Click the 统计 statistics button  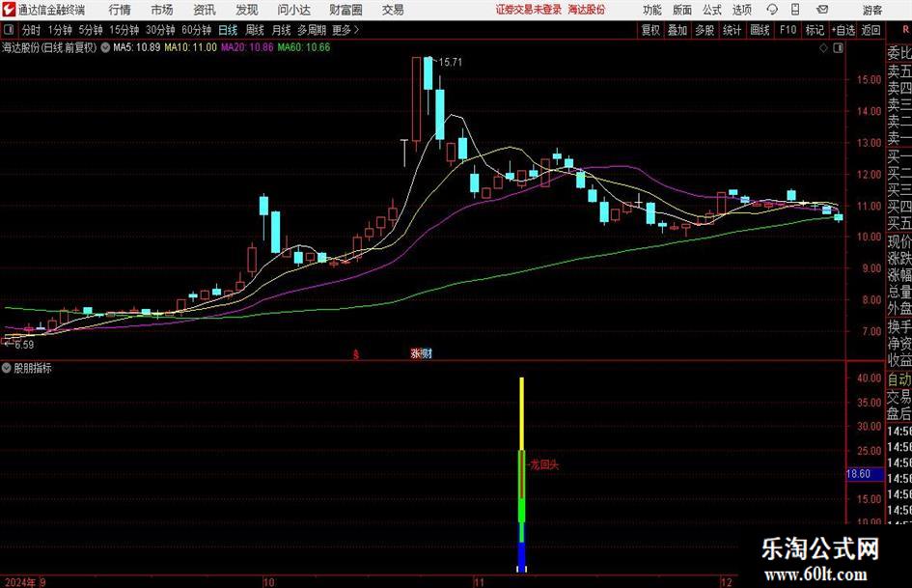[x=732, y=30]
